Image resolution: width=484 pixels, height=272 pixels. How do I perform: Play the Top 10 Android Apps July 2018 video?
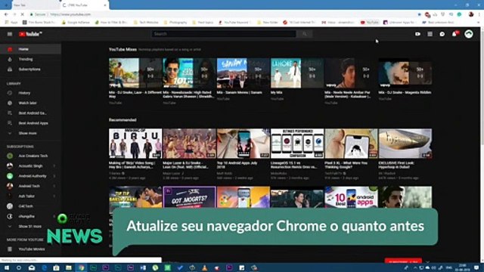pyautogui.click(x=244, y=144)
